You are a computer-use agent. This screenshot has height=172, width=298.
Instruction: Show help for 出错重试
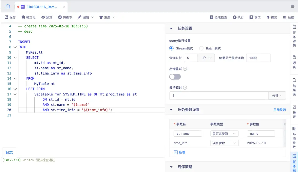[x=185, y=69]
